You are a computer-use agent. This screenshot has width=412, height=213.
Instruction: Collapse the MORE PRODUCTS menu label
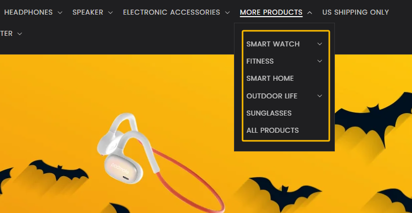coord(271,12)
